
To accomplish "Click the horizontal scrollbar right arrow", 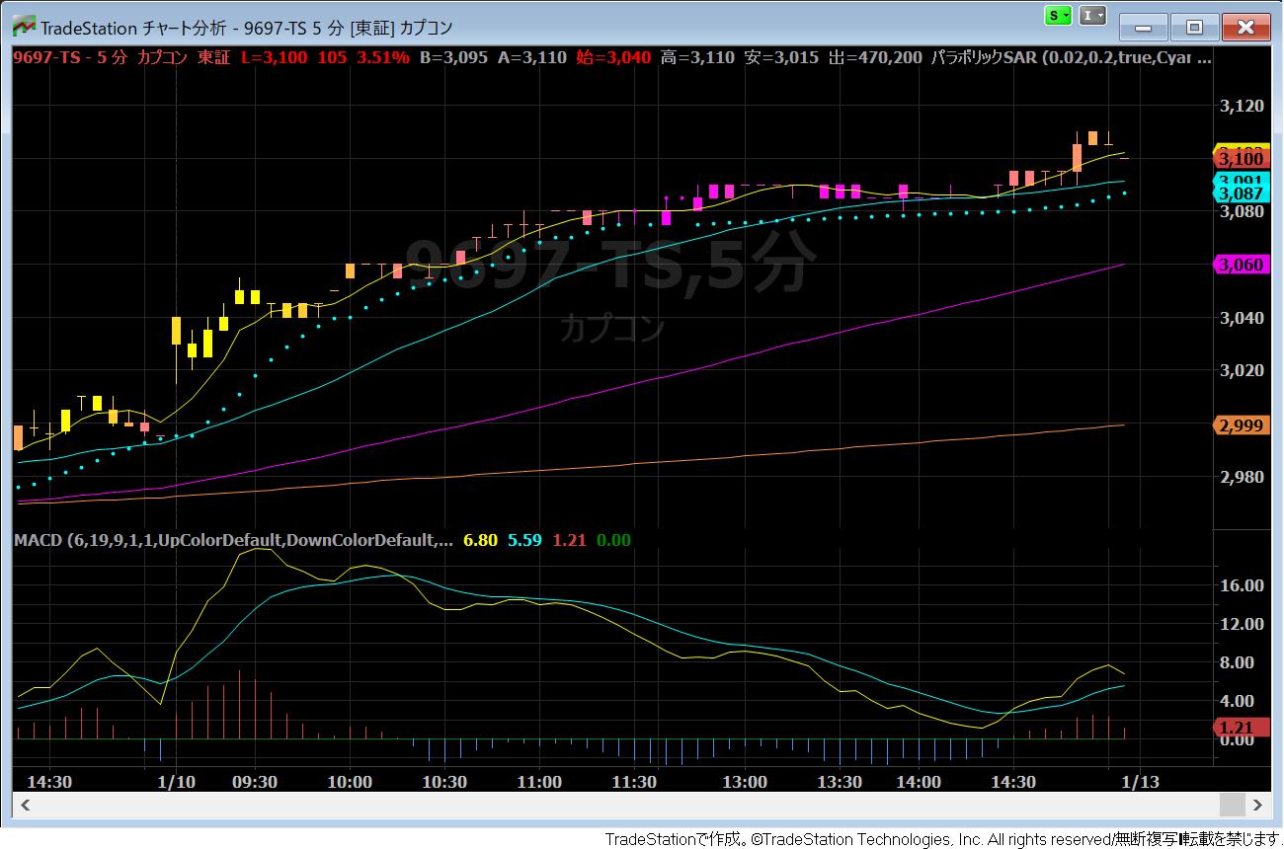I will point(1257,806).
